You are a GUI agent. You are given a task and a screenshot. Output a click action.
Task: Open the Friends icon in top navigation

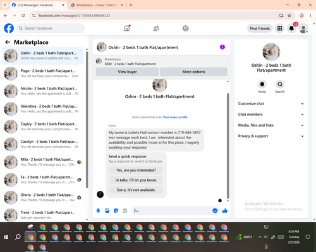(x=156, y=28)
